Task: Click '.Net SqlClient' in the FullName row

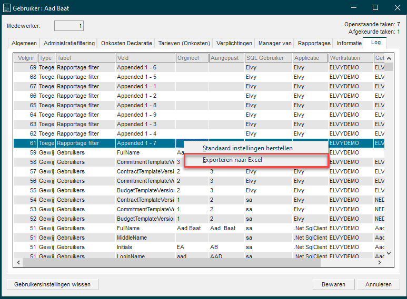Action: [x=310, y=228]
